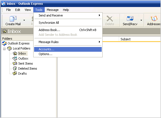Choose Synchronize All menu entry

[68, 23]
